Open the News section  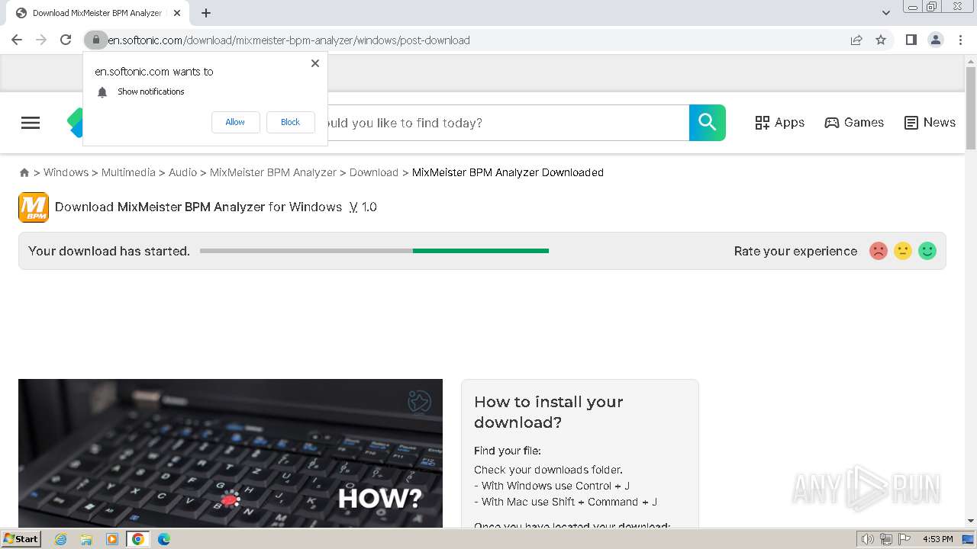929,123
